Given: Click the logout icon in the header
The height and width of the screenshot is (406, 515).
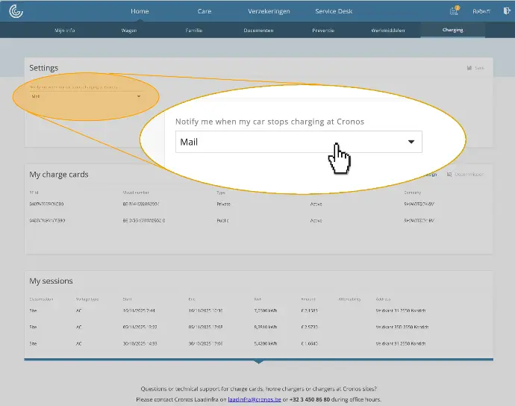Looking at the screenshot, I should click(507, 11).
